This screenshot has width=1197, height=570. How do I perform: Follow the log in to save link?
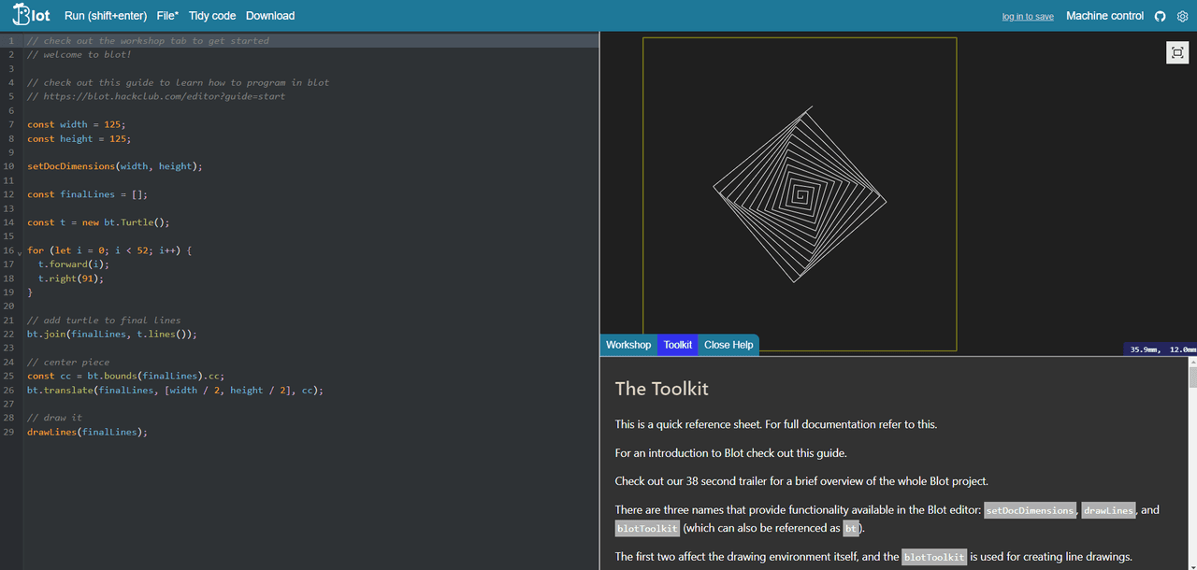pyautogui.click(x=1028, y=17)
